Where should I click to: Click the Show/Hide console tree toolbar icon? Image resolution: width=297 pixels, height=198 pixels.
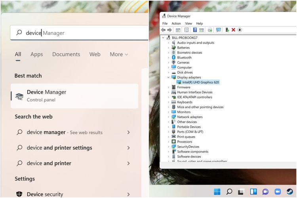(x=178, y=30)
